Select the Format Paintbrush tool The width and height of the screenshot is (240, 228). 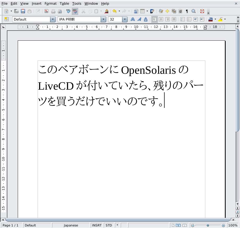click(106, 11)
